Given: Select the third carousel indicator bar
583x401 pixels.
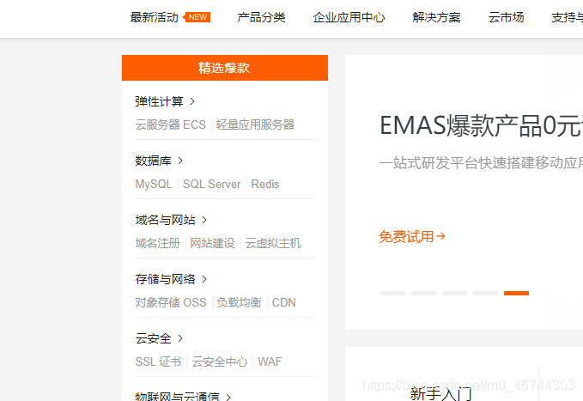Looking at the screenshot, I should (x=454, y=293).
